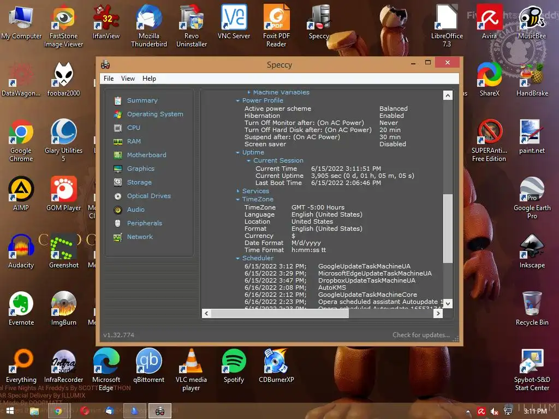Viewport: 559px width, 419px height.
Task: Select the Google Earth Pro desktop icon
Action: pos(532,197)
